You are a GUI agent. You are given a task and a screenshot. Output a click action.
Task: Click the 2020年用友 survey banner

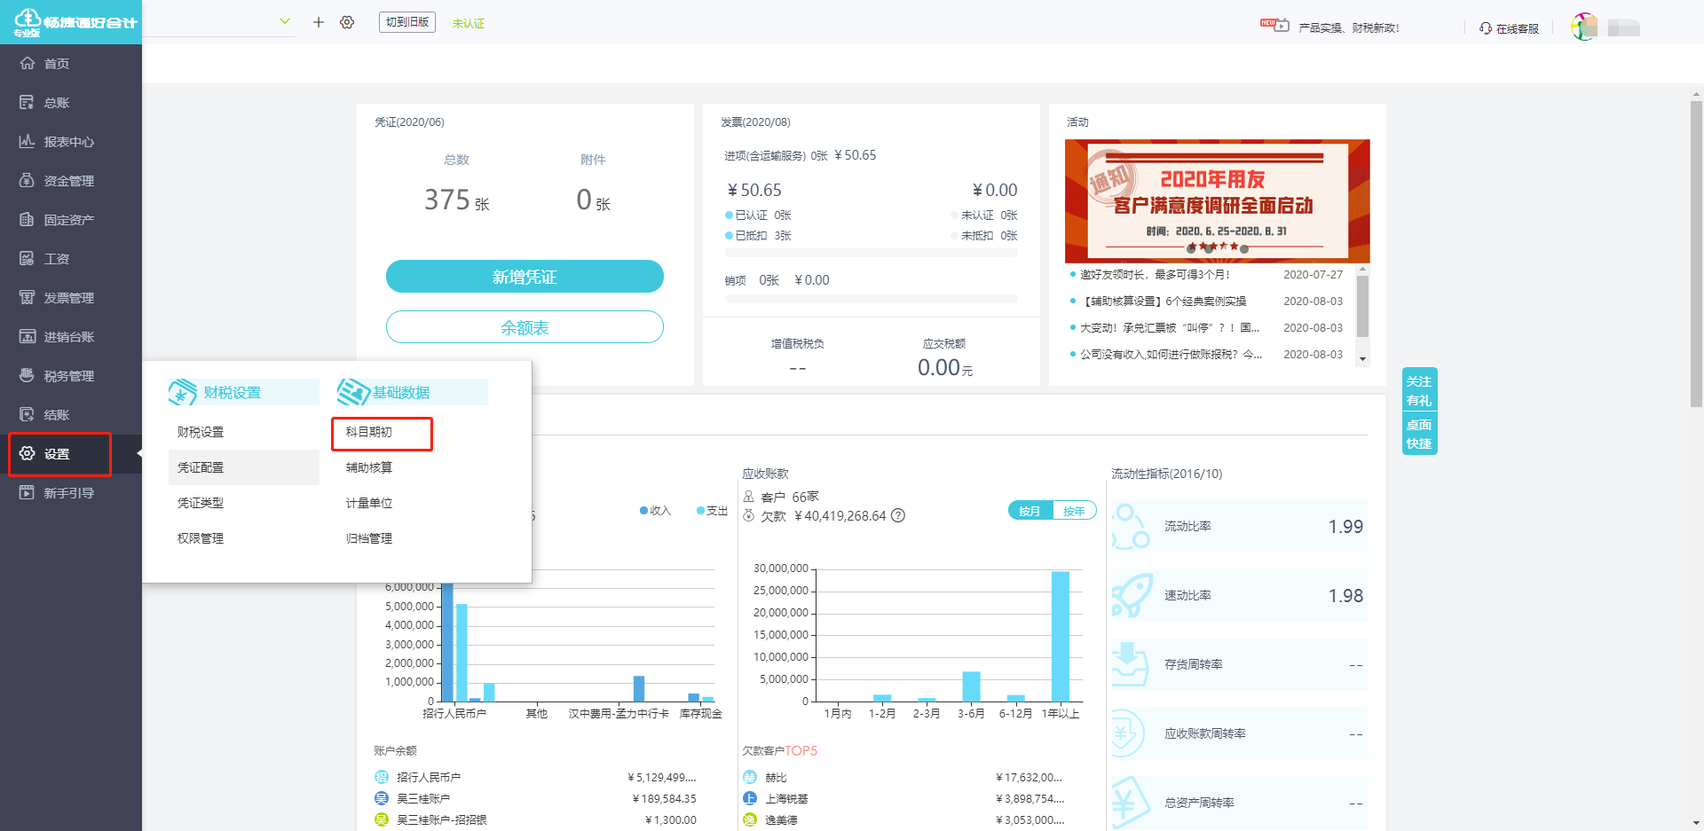point(1217,200)
